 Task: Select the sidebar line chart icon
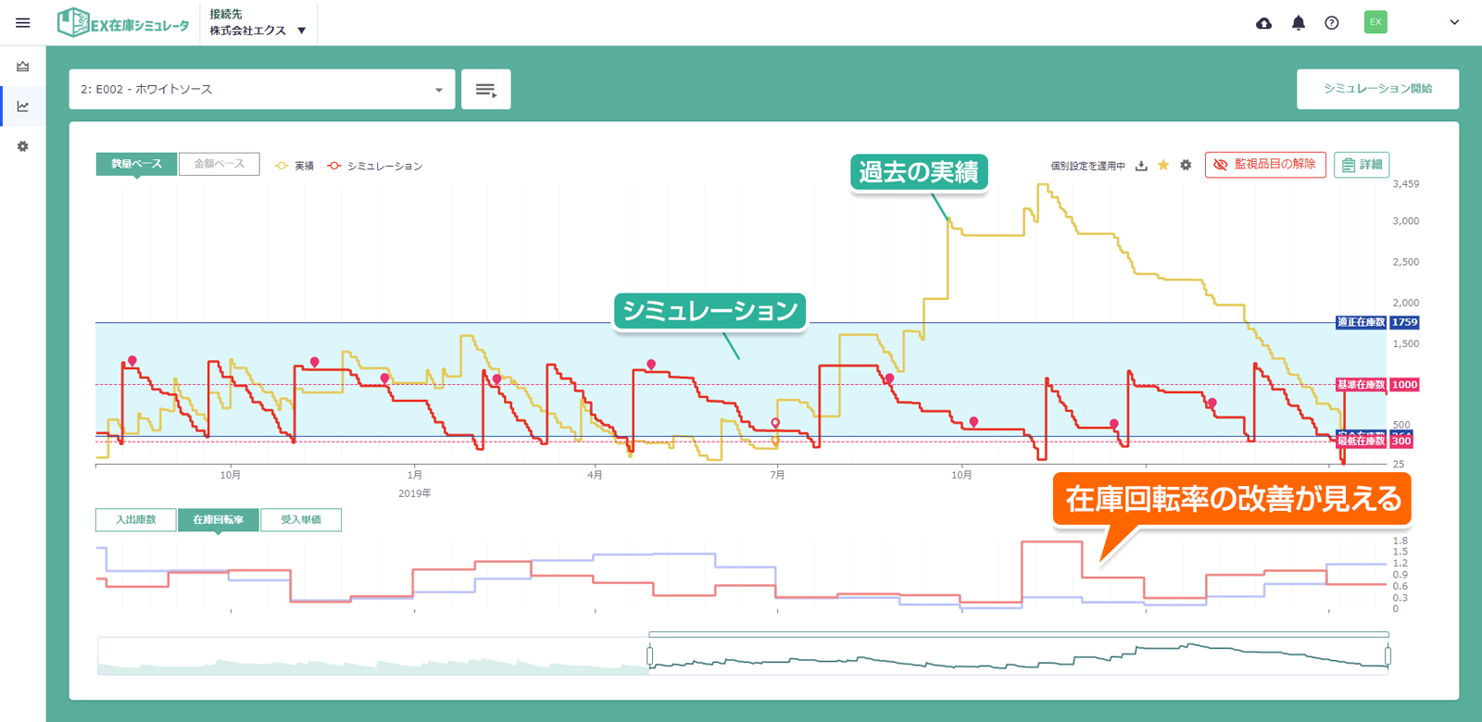click(x=23, y=106)
